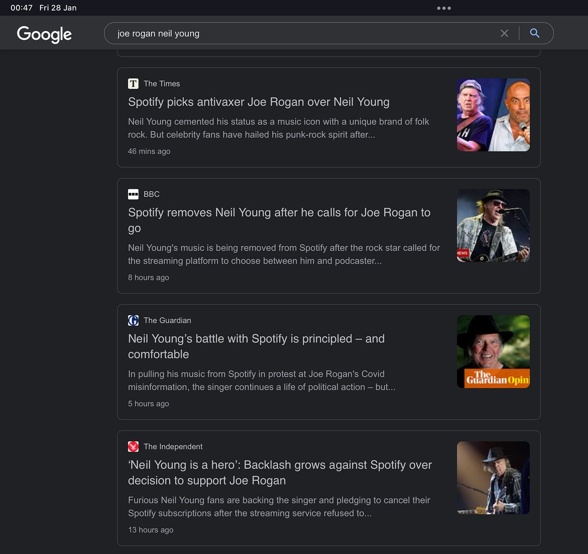Open the three-dot multitasking menu at top
This screenshot has width=588, height=554.
444,8
